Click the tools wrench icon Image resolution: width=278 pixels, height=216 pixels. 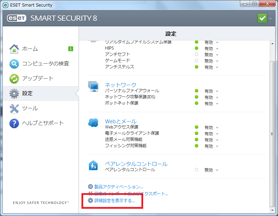(x=14, y=108)
